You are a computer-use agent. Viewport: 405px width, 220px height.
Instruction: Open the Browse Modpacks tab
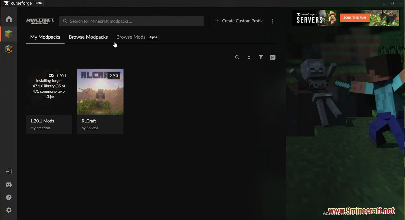[x=88, y=37]
